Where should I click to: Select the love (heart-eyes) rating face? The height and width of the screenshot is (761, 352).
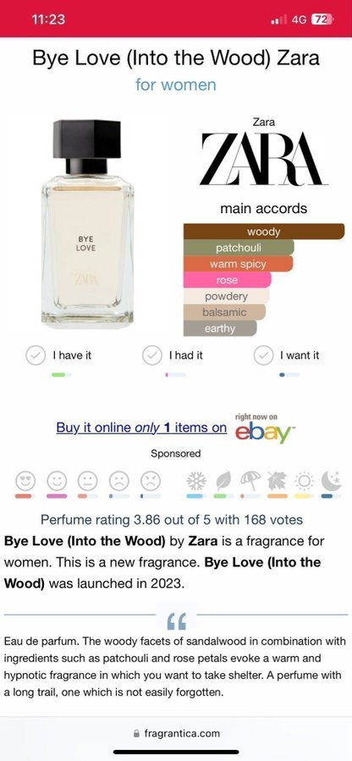25,481
